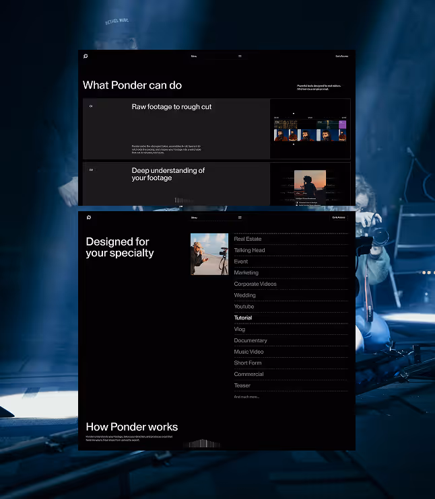435x499 pixels.
Task: Select Teaser in the specialty list
Action: pyautogui.click(x=242, y=385)
